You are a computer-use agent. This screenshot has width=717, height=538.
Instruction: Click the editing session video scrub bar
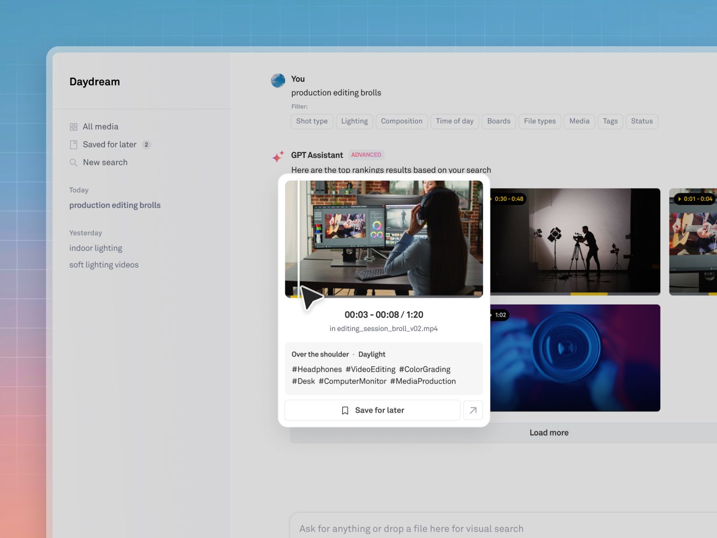384,296
